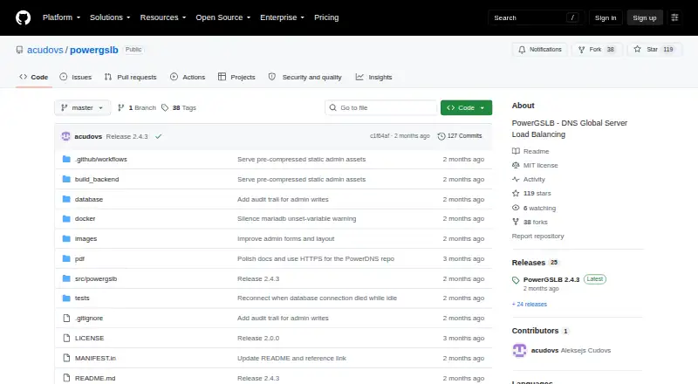Open Security and quality tab

pyautogui.click(x=305, y=77)
